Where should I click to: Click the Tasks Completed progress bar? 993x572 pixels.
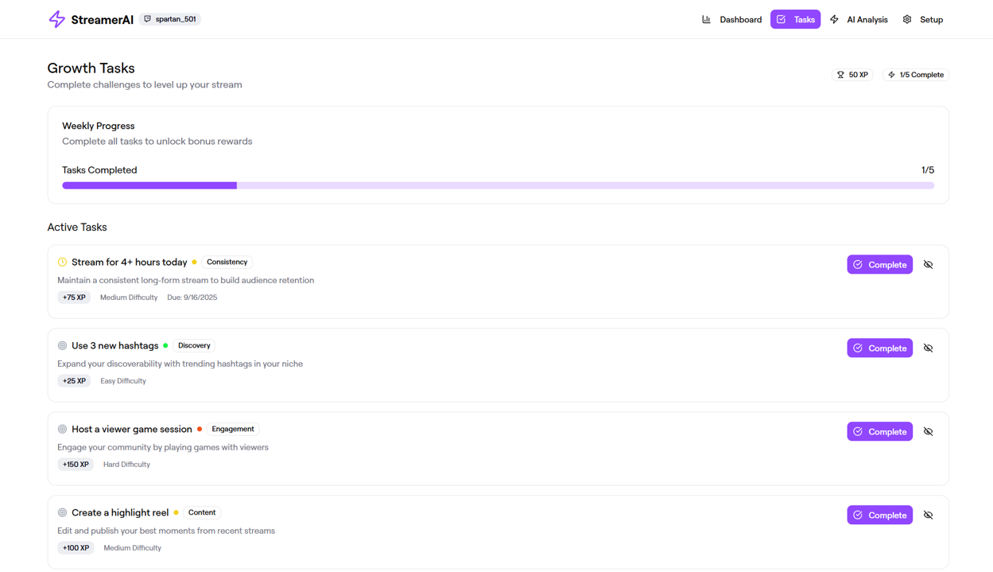pos(498,185)
